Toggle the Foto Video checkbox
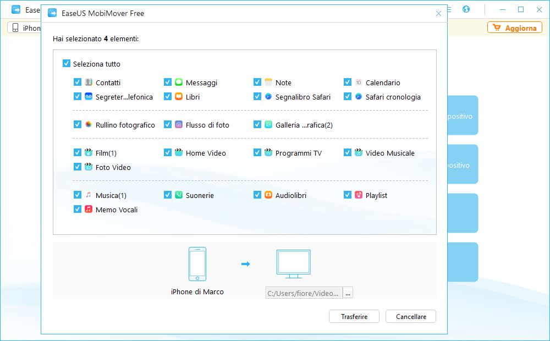Image resolution: width=550 pixels, height=341 pixels. (x=78, y=167)
